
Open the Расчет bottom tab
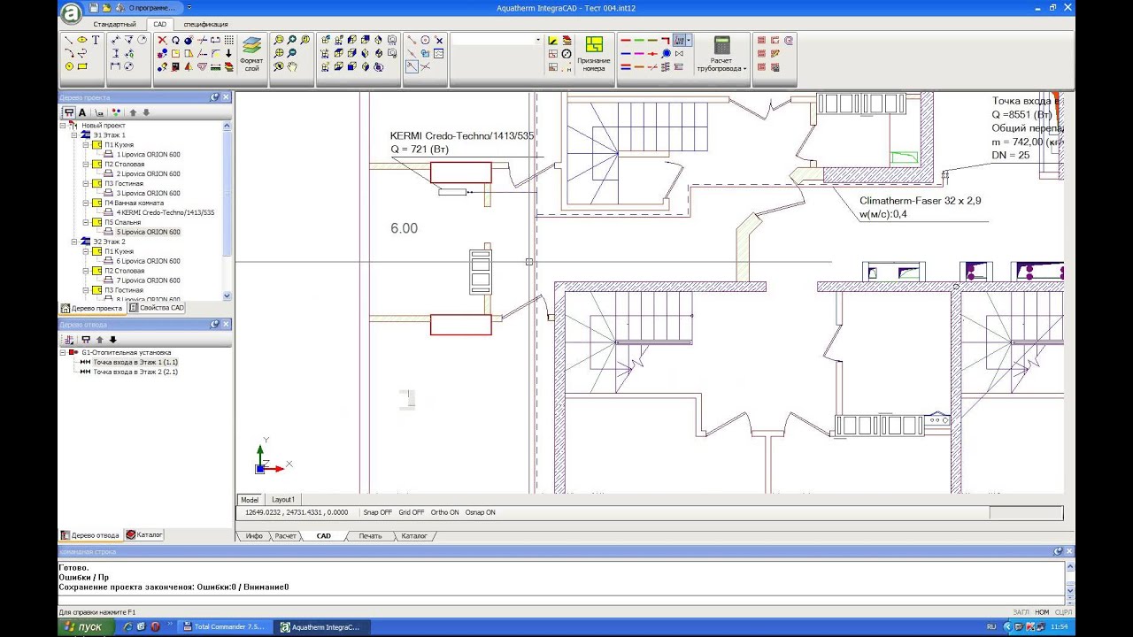(285, 536)
